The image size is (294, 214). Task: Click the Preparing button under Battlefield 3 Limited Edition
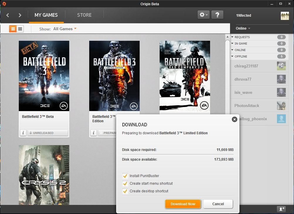click(x=107, y=133)
